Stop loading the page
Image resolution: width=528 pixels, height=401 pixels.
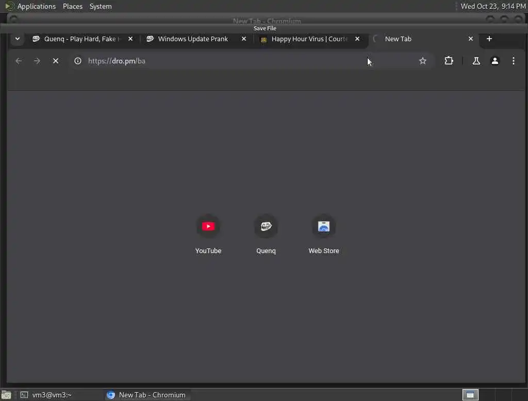pyautogui.click(x=56, y=61)
